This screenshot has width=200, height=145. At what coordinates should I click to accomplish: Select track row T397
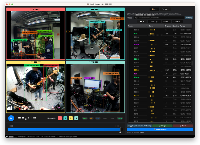click(x=160, y=33)
